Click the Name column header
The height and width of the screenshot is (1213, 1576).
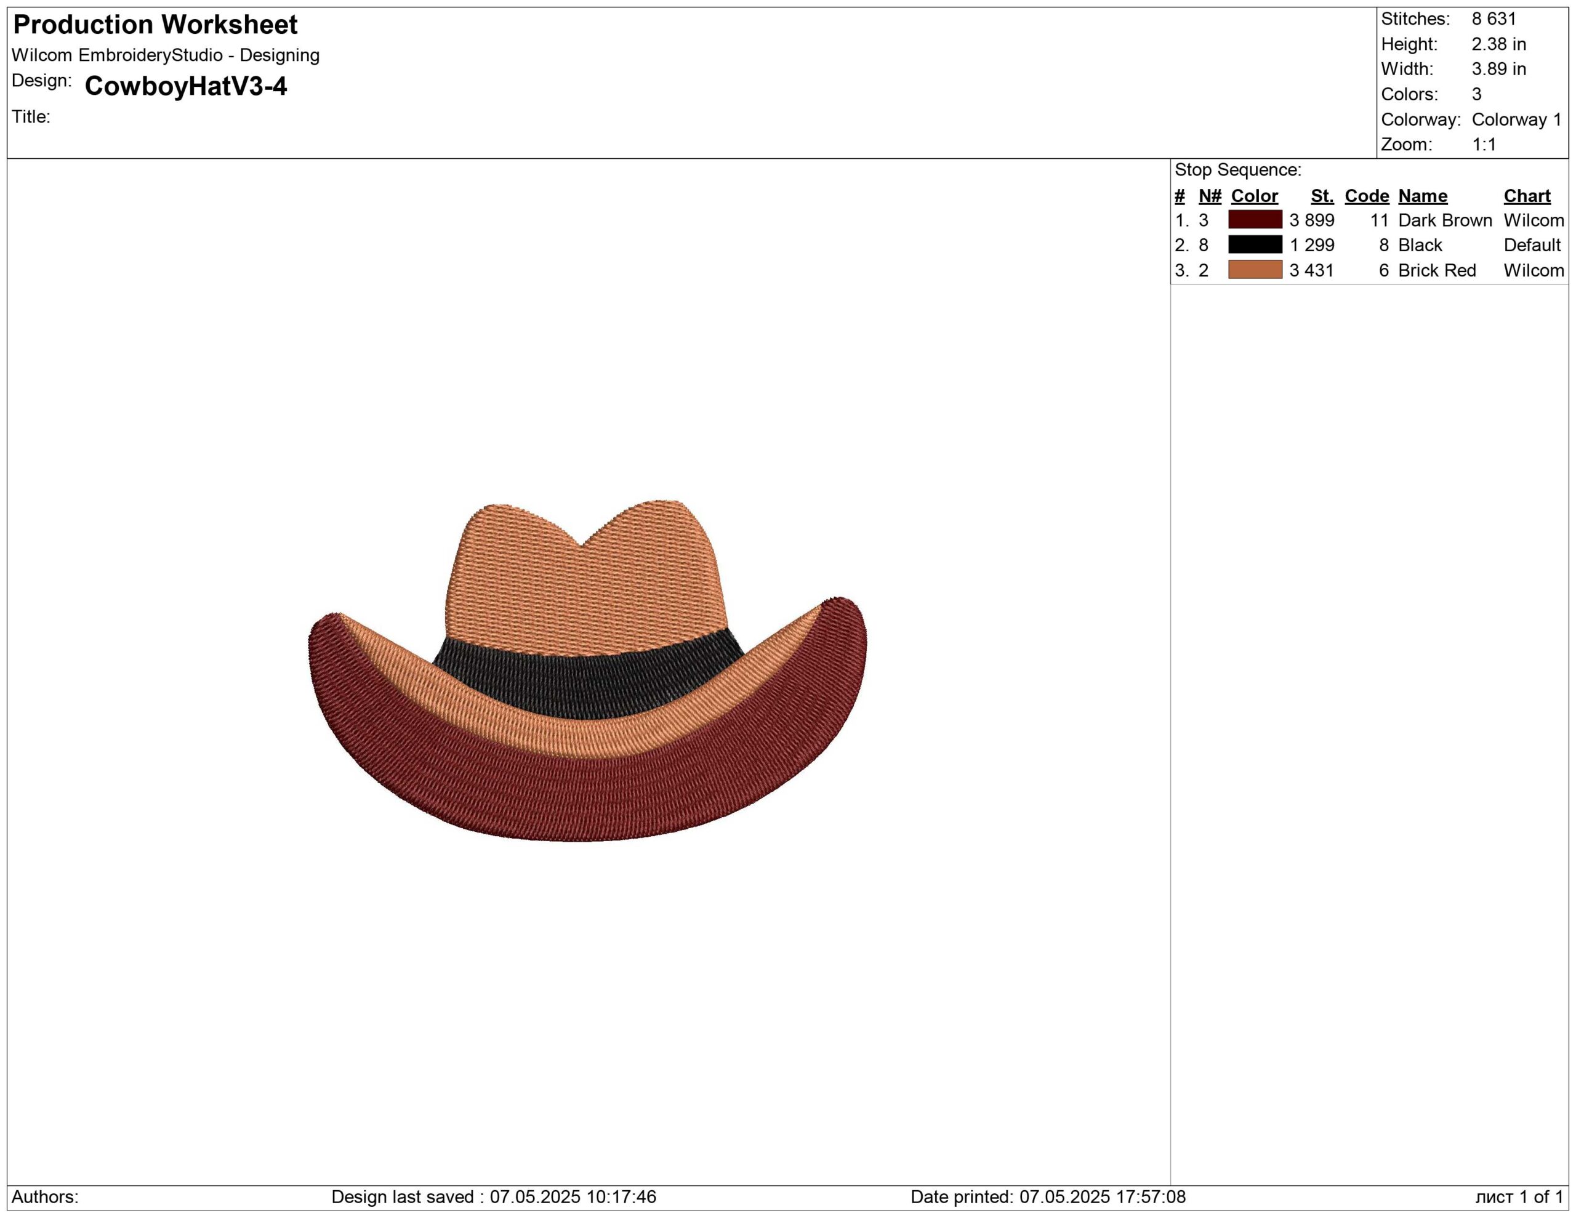1422,196
